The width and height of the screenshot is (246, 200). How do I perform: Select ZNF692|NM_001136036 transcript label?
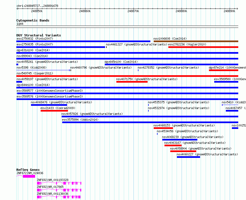53,194
